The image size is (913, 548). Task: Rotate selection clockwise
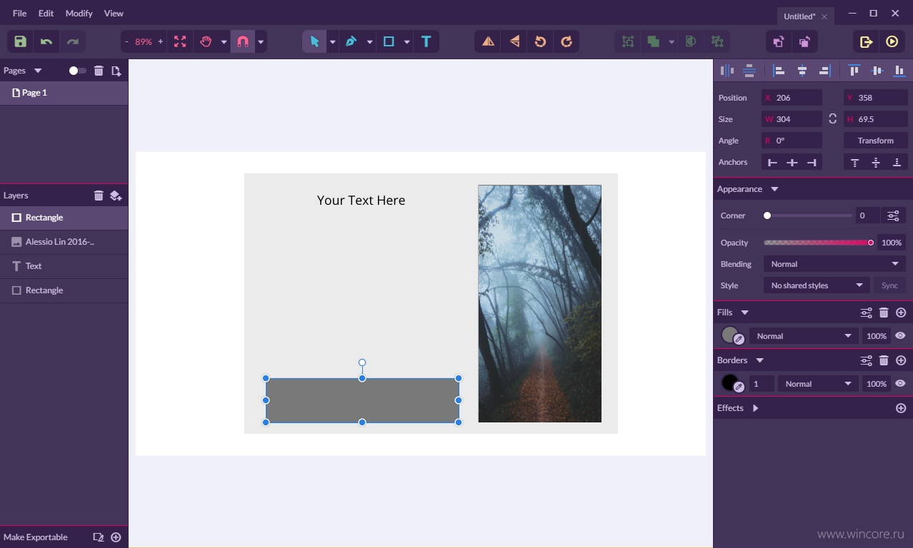pos(566,41)
